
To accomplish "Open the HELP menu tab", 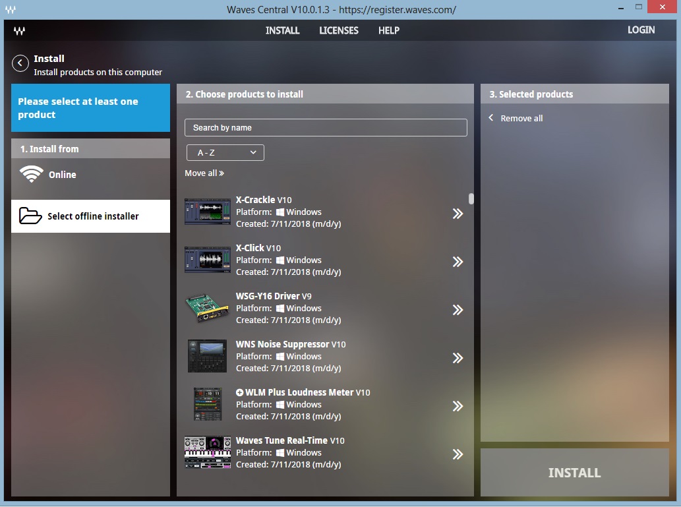I will 389,30.
